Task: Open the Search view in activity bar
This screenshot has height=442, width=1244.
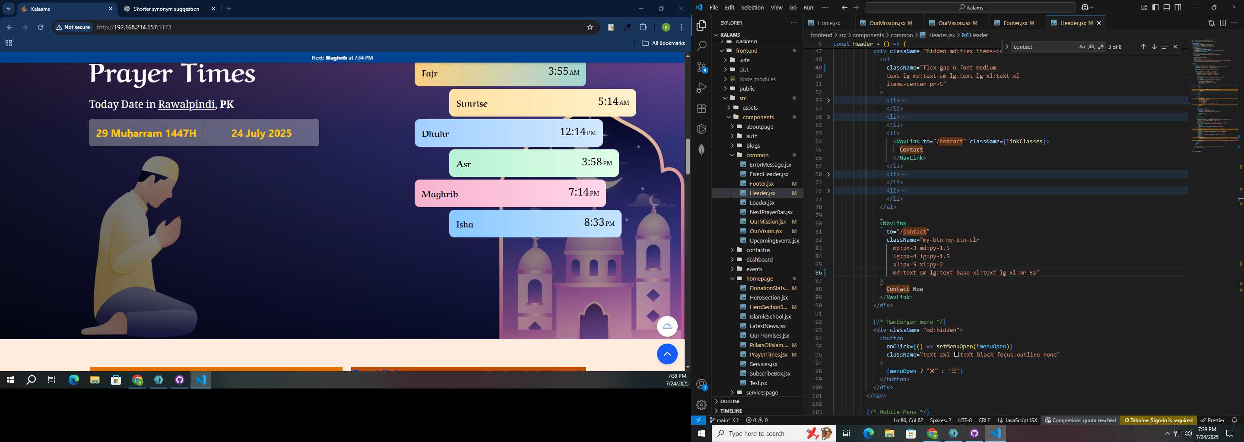Action: tap(701, 46)
